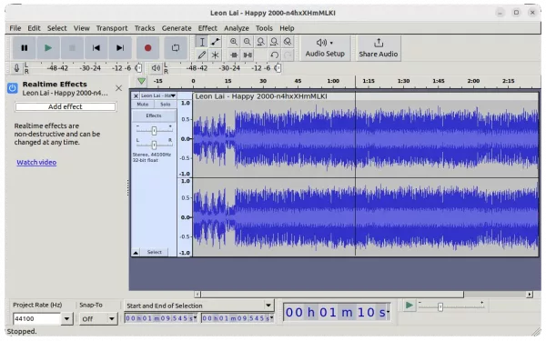Click the microphone record meter icon
The height and width of the screenshot is (341, 546).
[x=16, y=68]
